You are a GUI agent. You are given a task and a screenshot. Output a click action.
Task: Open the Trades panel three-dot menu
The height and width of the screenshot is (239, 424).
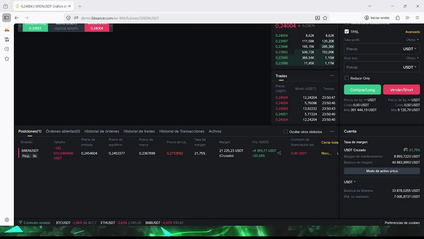pyautogui.click(x=332, y=76)
